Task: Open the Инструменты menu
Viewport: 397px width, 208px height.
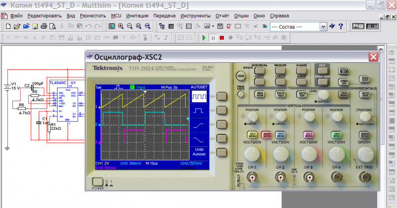Action: pyautogui.click(x=196, y=16)
